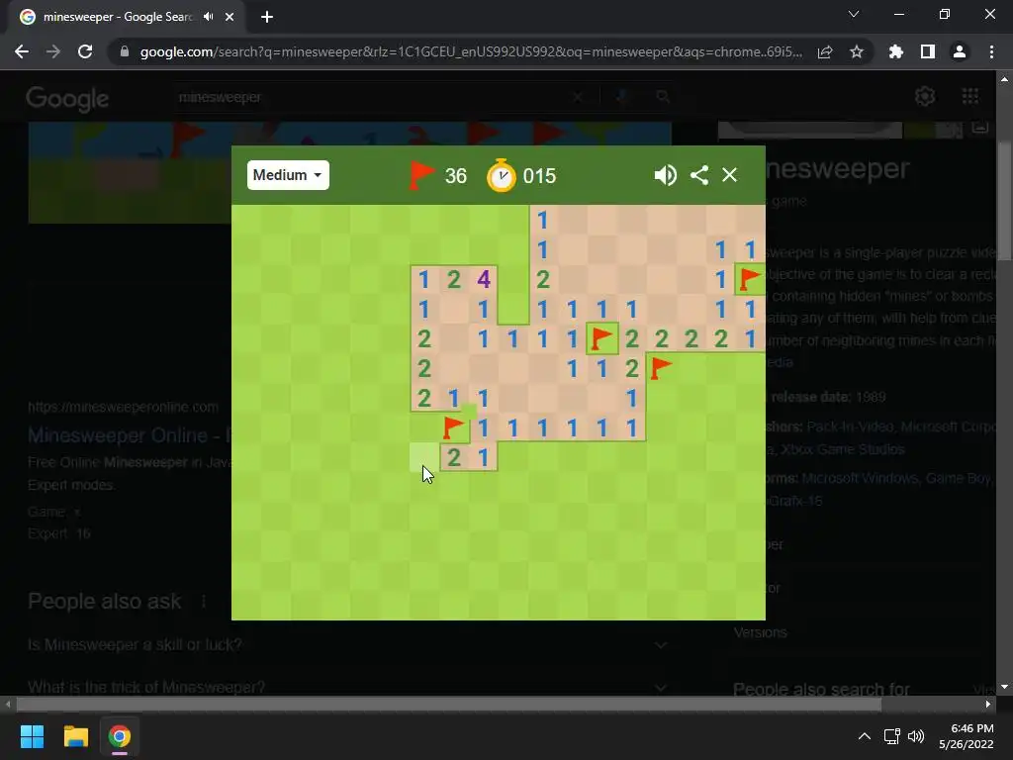Reveal the highlighted tile left of bottom 2

coord(424,457)
